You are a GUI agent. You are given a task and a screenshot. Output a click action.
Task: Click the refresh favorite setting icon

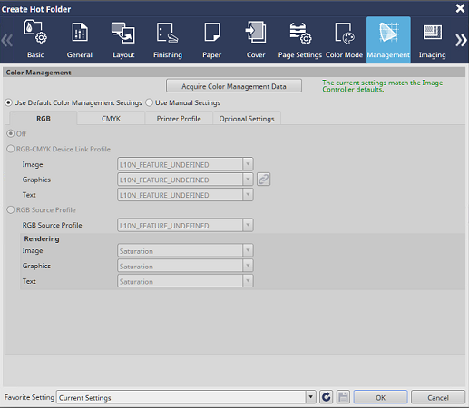327,397
